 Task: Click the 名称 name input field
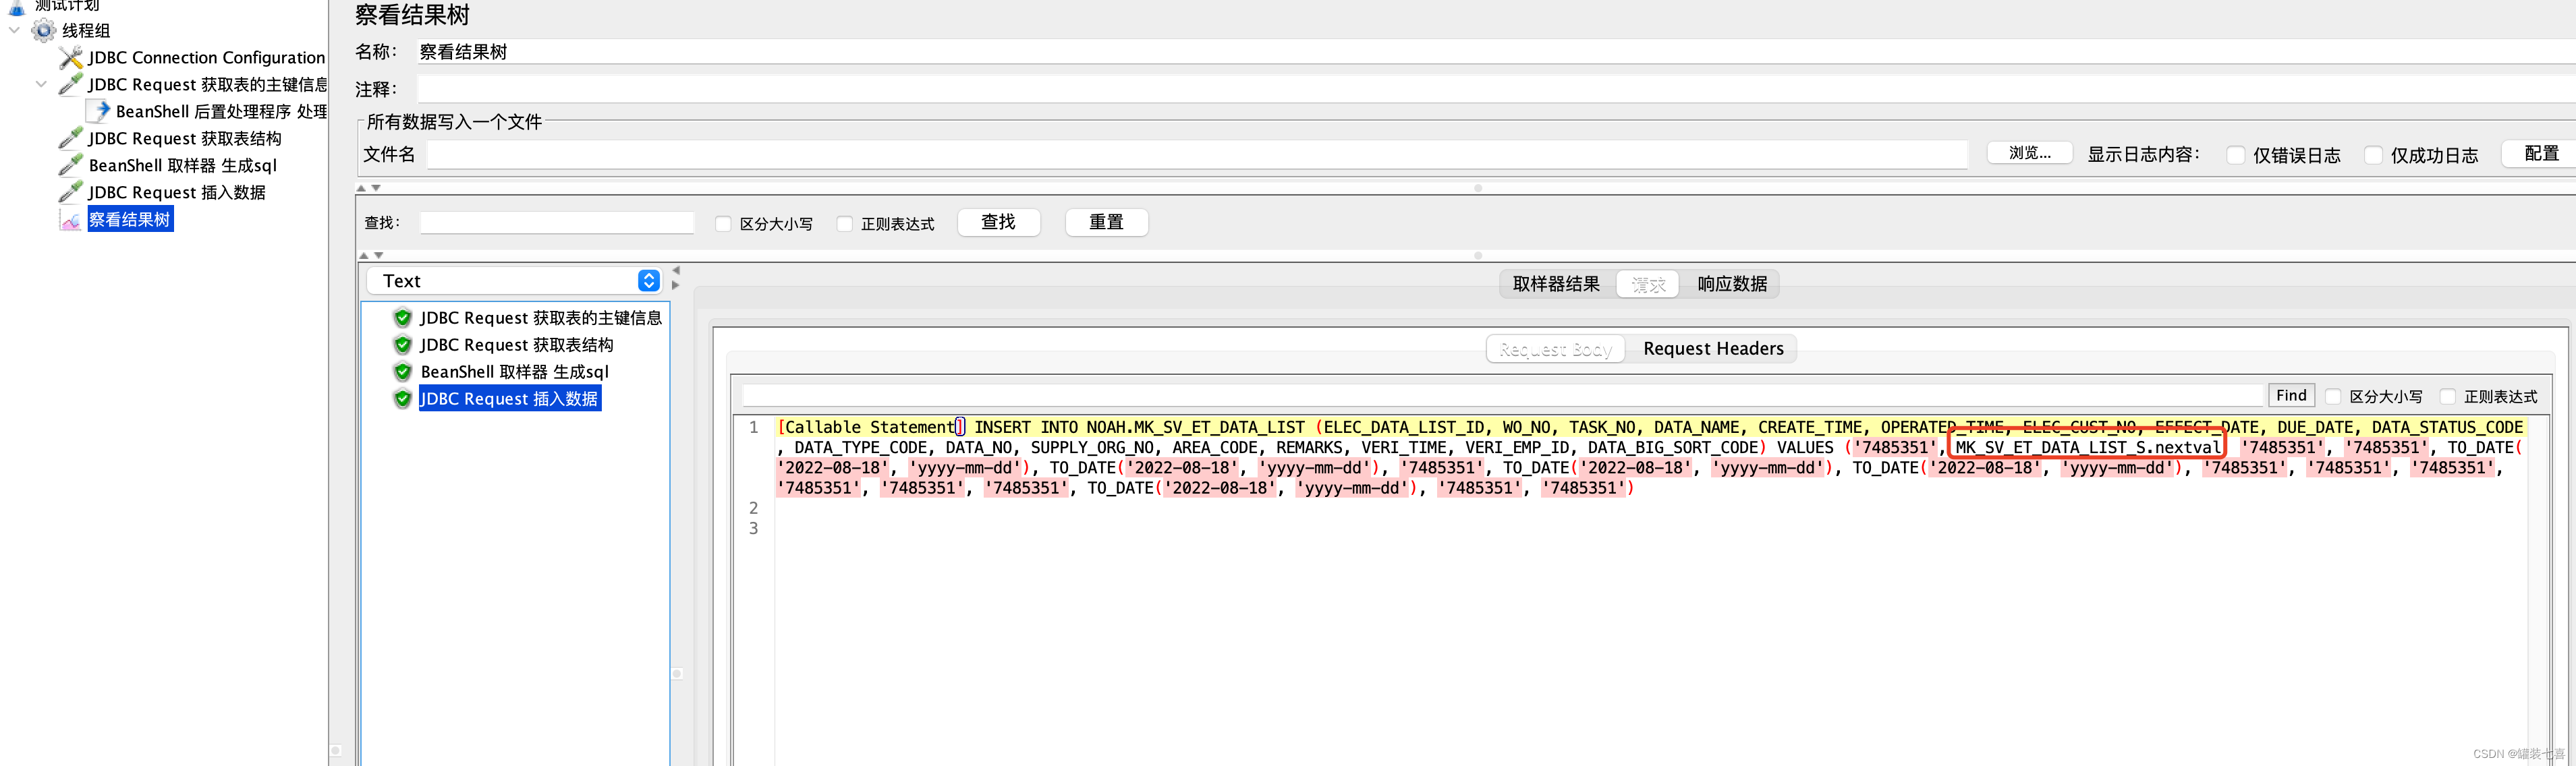click(x=1496, y=52)
